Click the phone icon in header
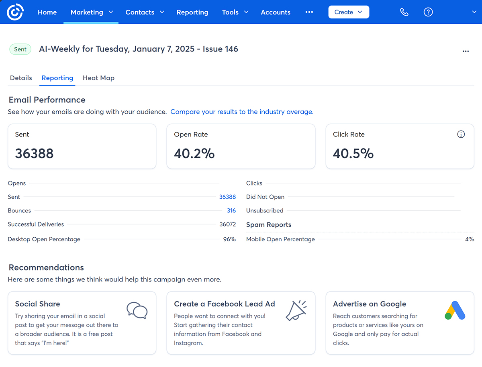The width and height of the screenshot is (482, 367). 404,12
